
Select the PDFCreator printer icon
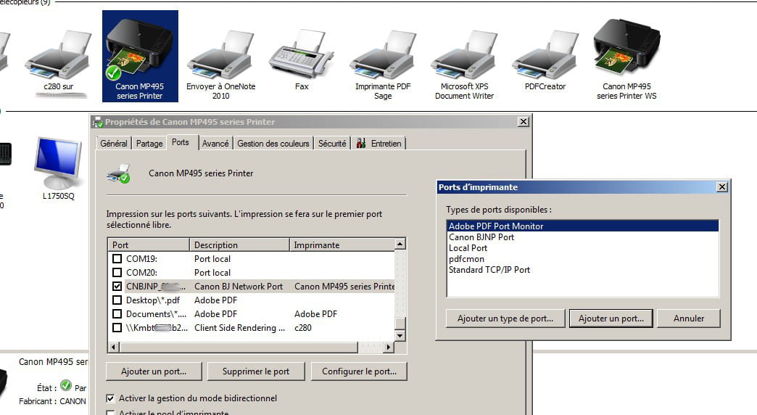(545, 54)
